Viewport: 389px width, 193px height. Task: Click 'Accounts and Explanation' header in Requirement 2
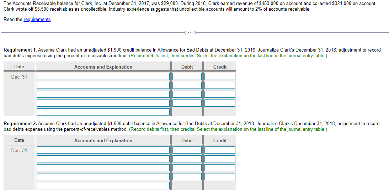(103, 141)
